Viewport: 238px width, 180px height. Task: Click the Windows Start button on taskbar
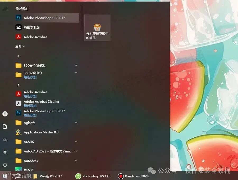point(5,176)
